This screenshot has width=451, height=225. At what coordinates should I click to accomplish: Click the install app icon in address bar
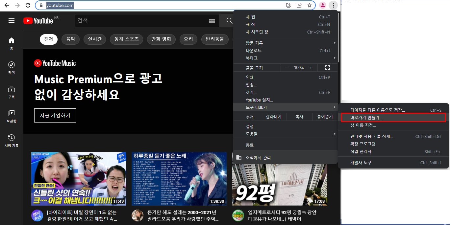pyautogui.click(x=288, y=5)
